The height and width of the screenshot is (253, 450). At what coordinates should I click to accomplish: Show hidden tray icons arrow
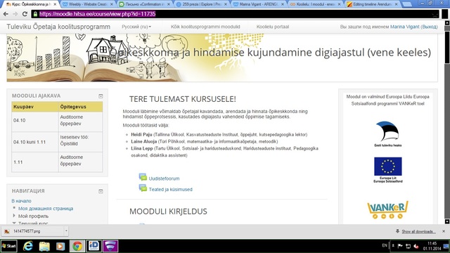393,246
